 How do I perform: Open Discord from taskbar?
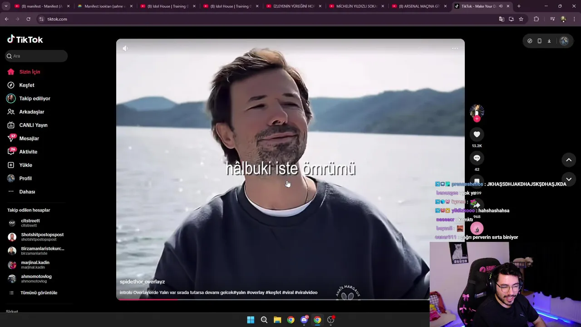click(304, 320)
